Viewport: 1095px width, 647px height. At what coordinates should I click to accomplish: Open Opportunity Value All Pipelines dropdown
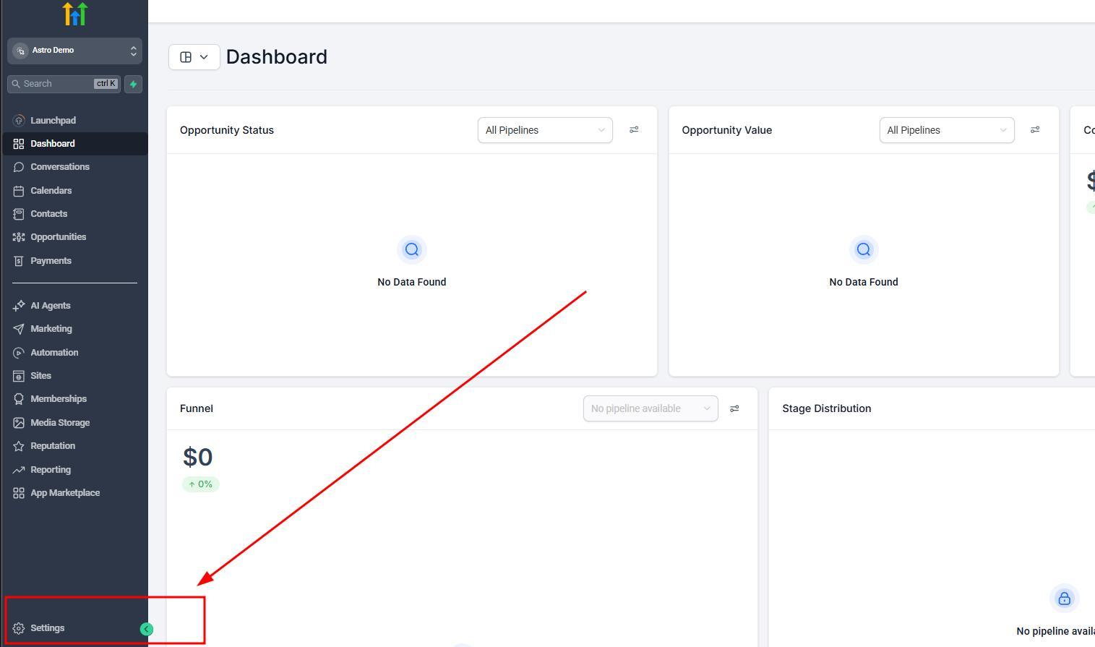tap(946, 130)
